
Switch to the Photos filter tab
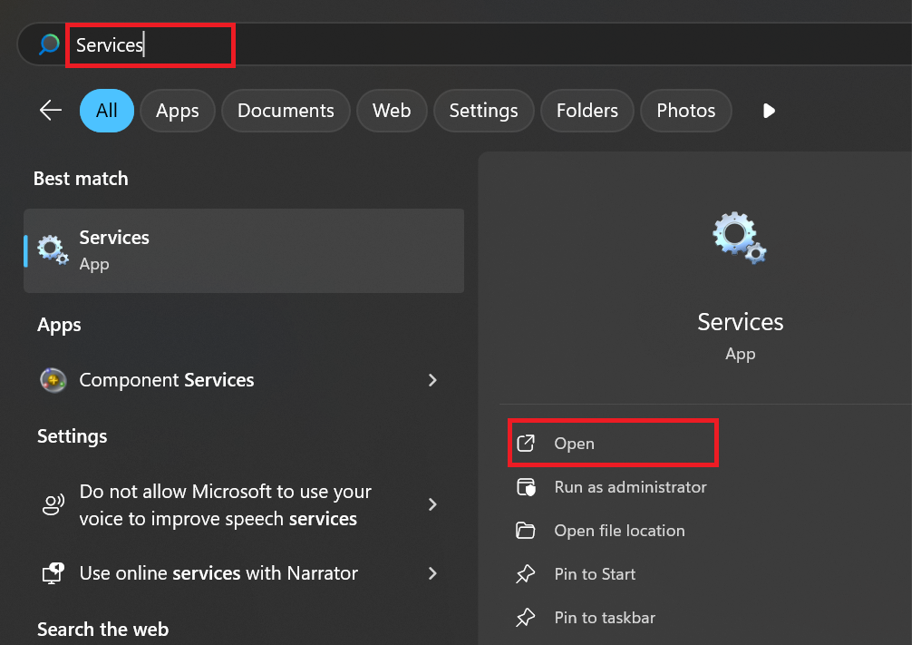[x=686, y=111]
